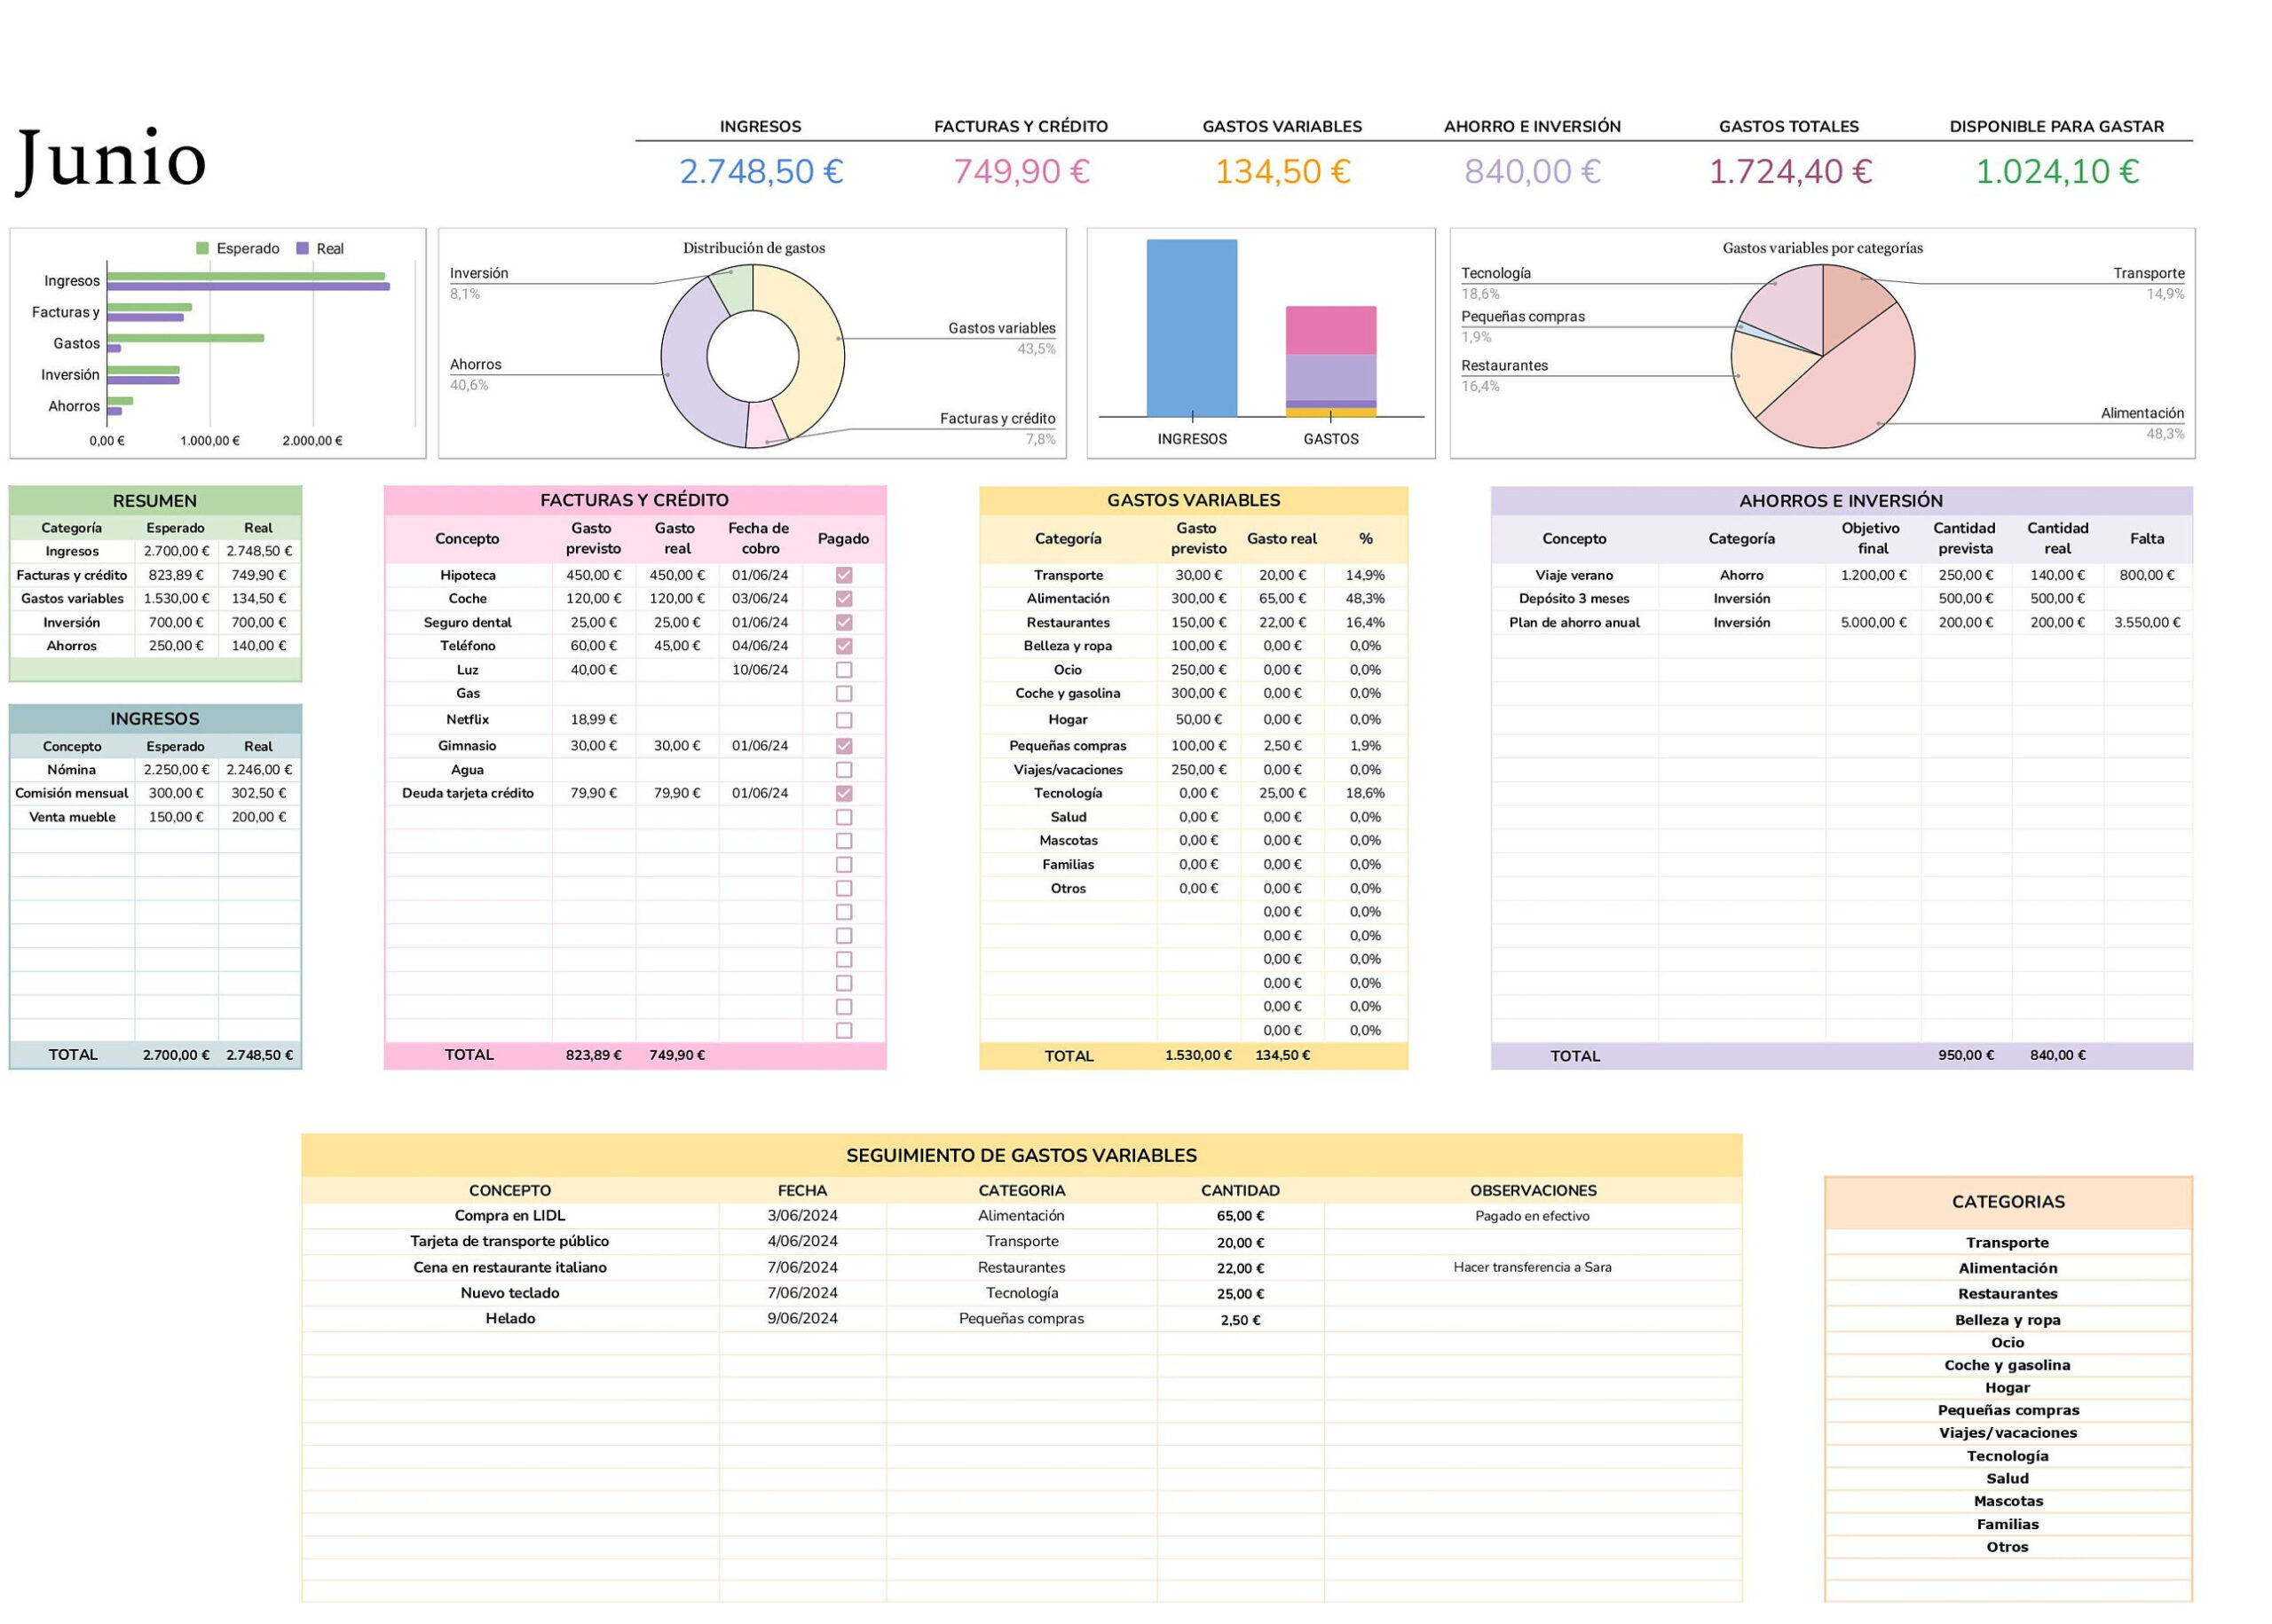The image size is (2272, 1624).
Task: Click the Viaje verano concept cell
Action: click(x=1574, y=575)
